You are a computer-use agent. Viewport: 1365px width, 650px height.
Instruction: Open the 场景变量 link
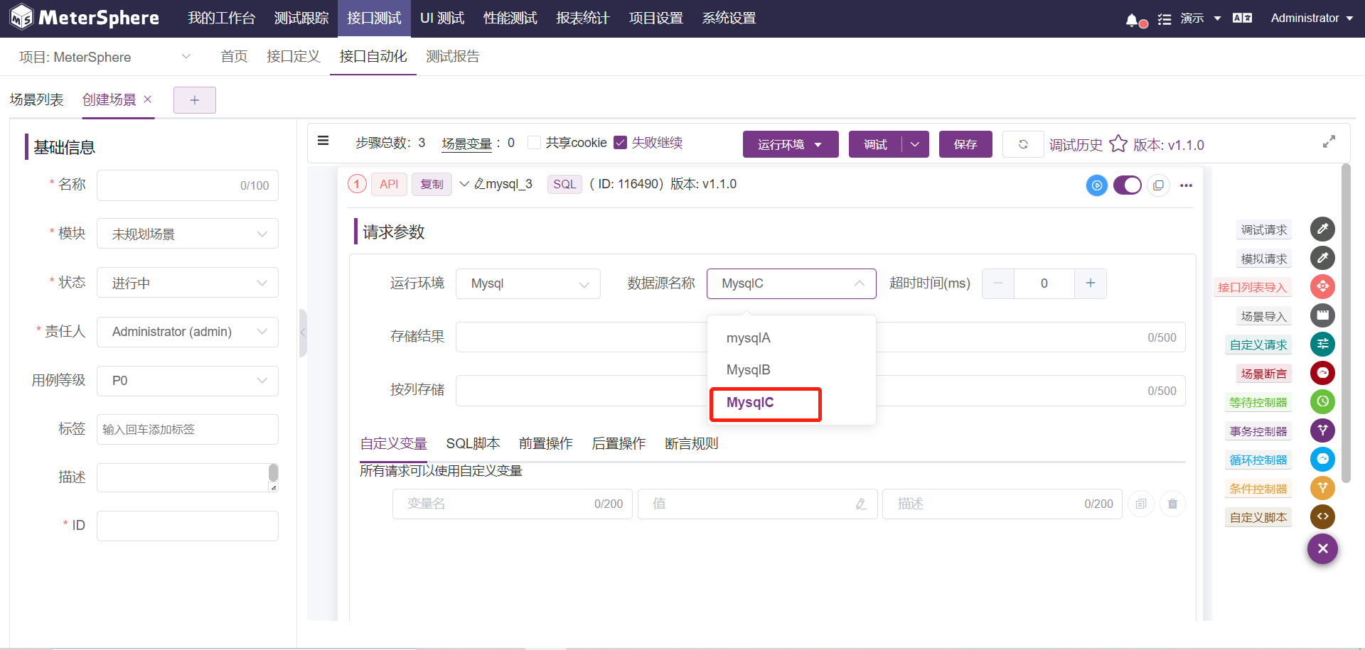466,143
